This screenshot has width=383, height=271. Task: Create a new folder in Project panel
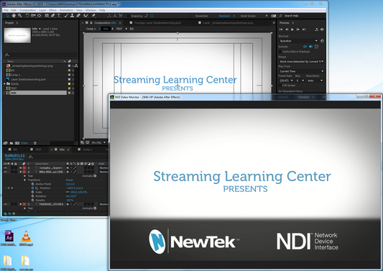[x=11, y=143]
